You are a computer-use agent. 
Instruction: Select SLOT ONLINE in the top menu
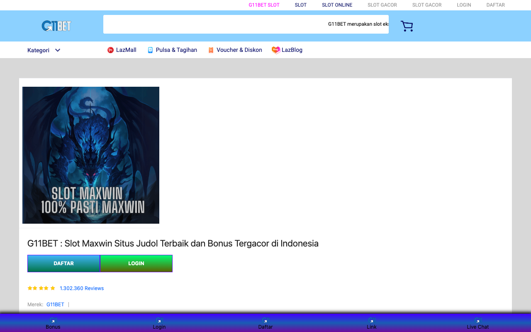point(337,5)
